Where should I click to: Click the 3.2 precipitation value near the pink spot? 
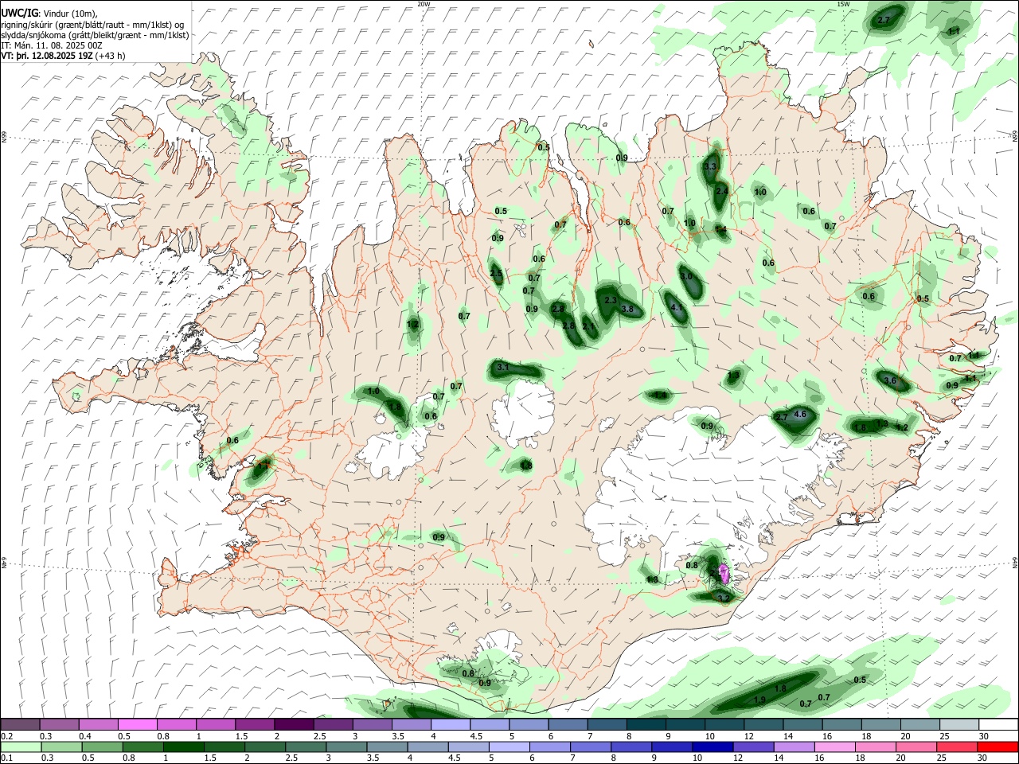[723, 597]
